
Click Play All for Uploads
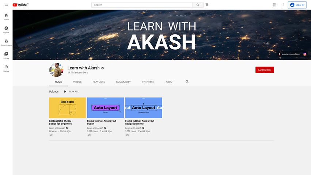[71, 92]
